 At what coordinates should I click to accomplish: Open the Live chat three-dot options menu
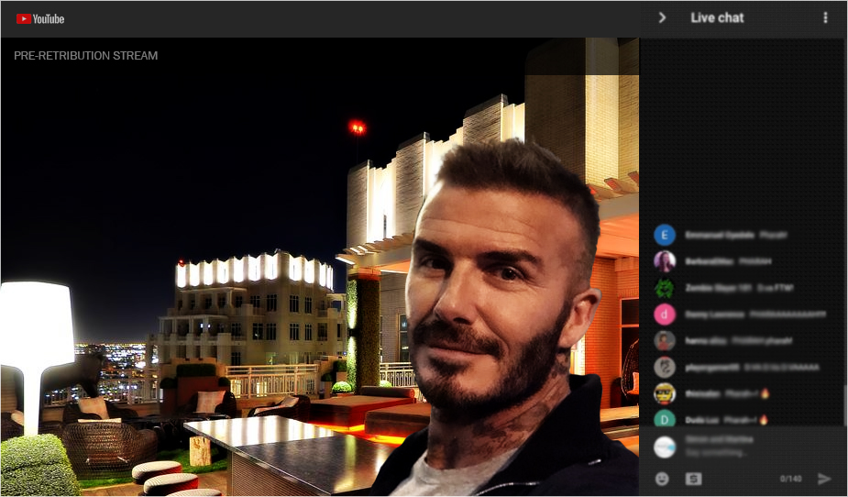point(825,17)
